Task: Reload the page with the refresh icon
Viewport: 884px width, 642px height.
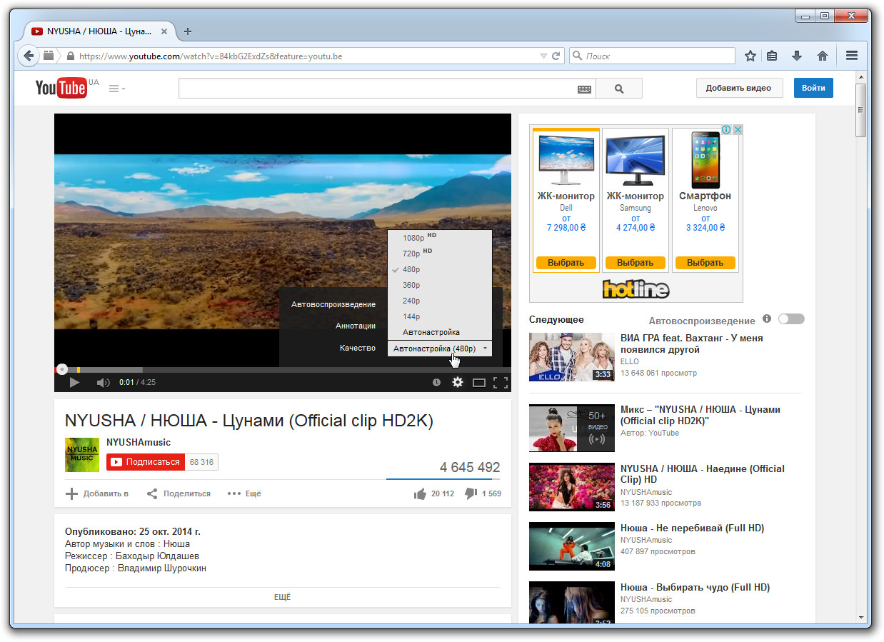Action: 556,56
